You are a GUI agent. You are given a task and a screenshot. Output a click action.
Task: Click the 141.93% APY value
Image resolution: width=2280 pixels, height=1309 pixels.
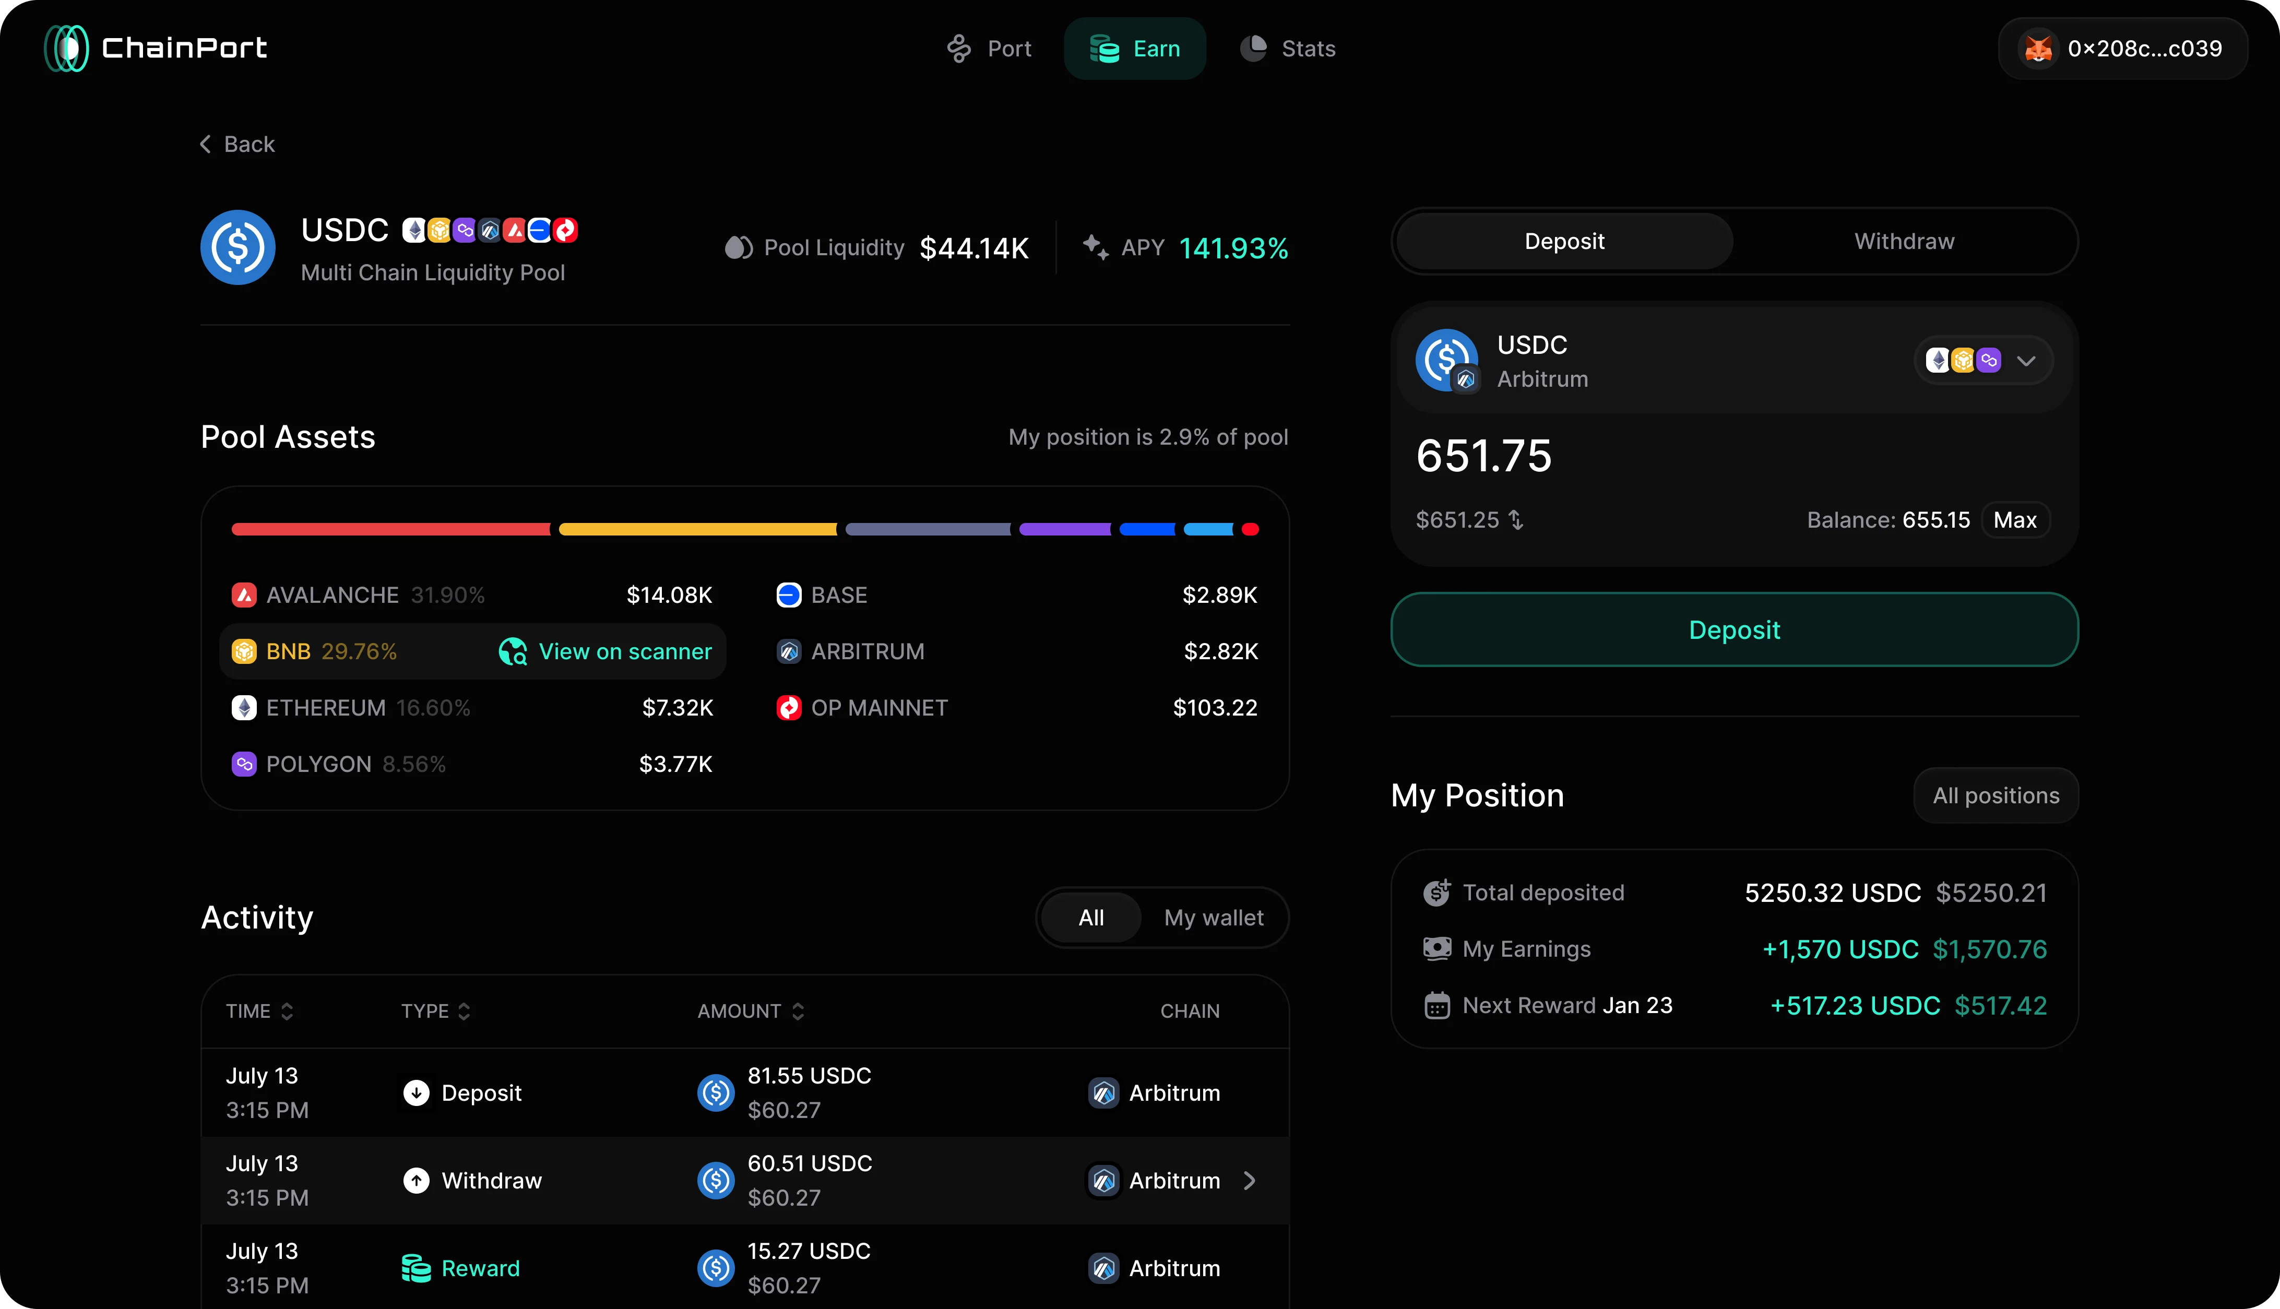[1232, 248]
